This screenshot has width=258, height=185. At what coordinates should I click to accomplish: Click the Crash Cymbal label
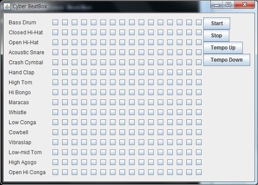[x=26, y=63]
